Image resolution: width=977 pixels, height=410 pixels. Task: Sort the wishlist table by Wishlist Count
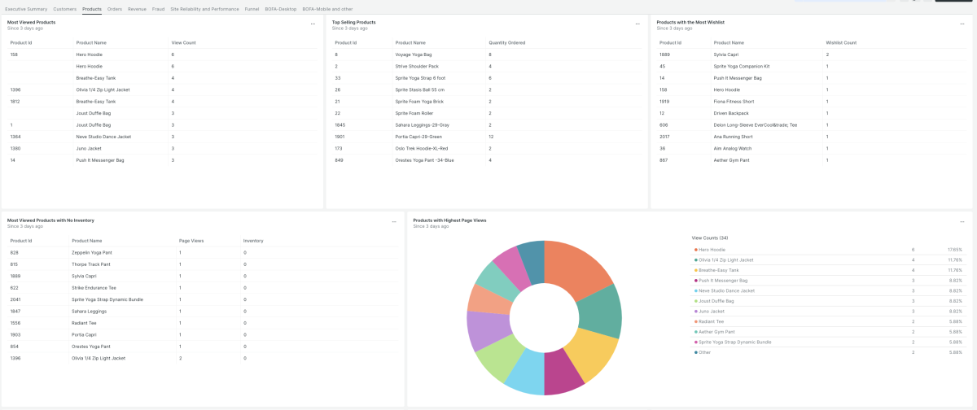click(841, 42)
